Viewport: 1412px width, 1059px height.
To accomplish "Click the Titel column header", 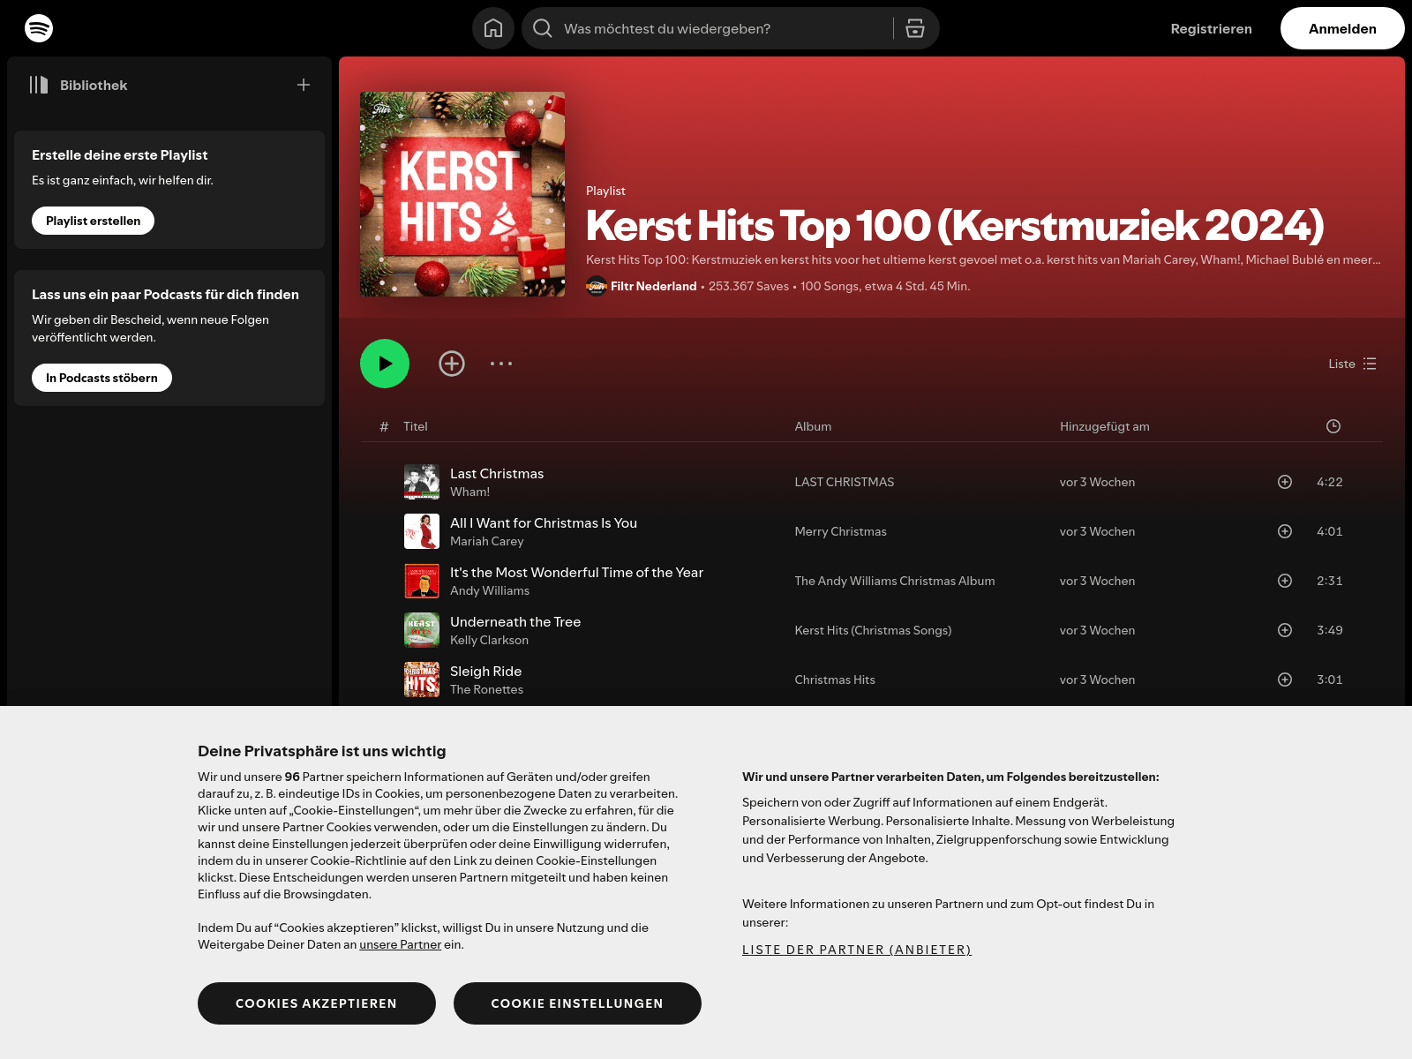I will coord(416,426).
